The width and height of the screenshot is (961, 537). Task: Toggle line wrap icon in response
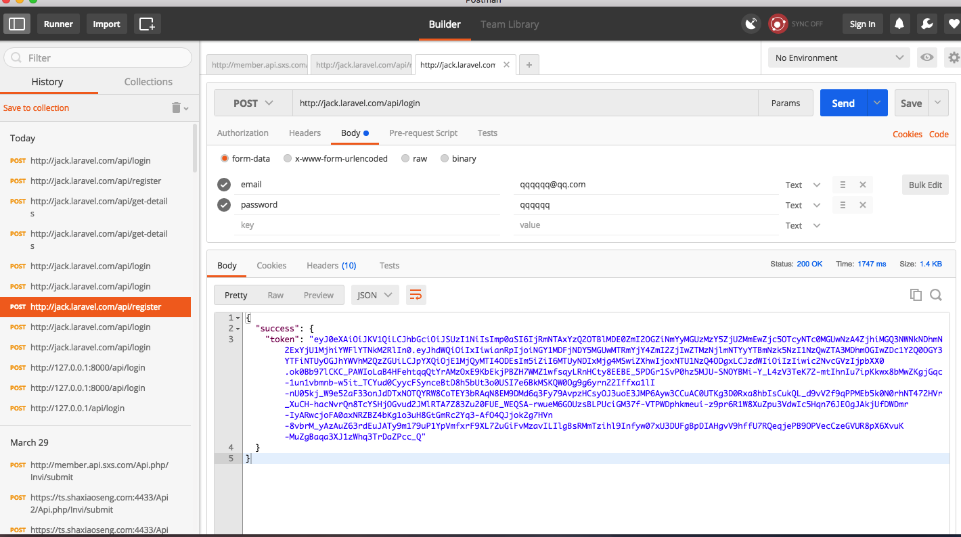coord(416,295)
